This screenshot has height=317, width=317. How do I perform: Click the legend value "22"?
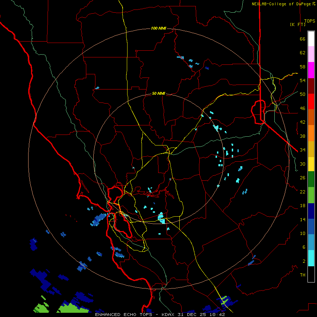[x=303, y=192]
